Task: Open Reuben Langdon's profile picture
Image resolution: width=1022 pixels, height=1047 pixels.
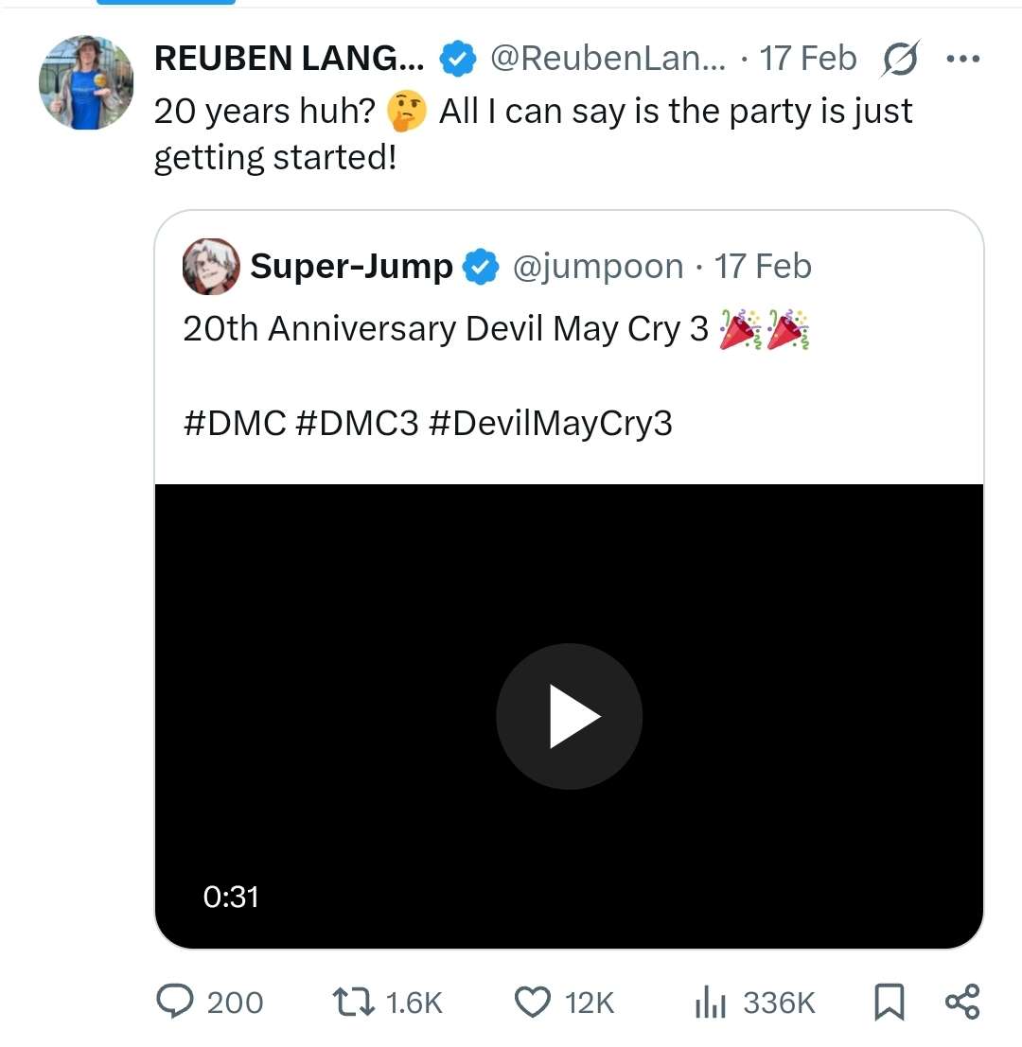Action: click(86, 82)
